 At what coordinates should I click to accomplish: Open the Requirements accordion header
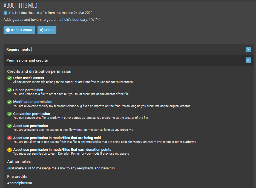click(128, 50)
